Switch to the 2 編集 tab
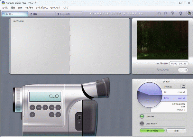 [41, 14]
